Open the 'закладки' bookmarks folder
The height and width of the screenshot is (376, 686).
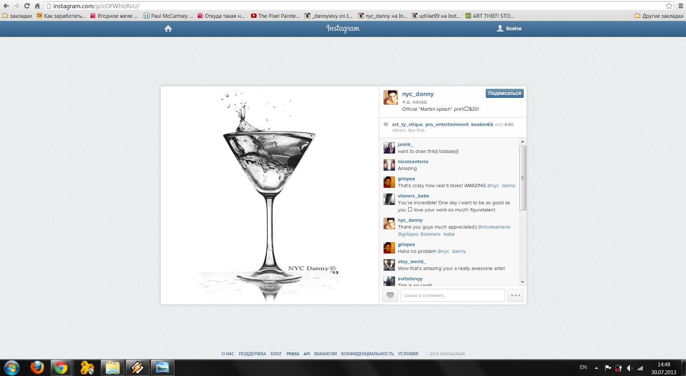pos(17,16)
